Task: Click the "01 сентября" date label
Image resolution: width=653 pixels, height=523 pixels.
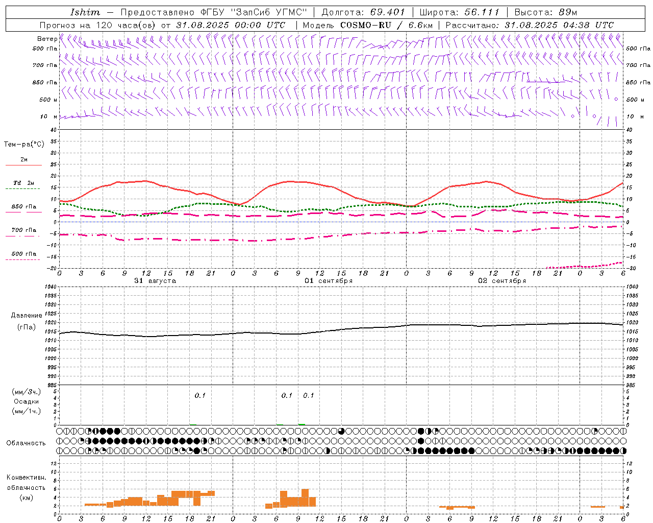Action: (x=329, y=281)
